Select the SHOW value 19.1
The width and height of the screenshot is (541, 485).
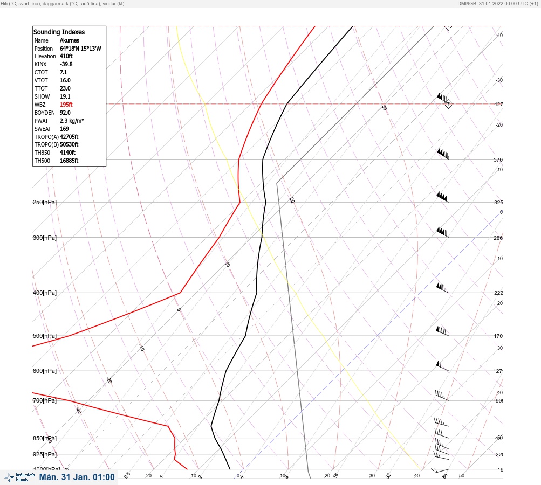[65, 96]
